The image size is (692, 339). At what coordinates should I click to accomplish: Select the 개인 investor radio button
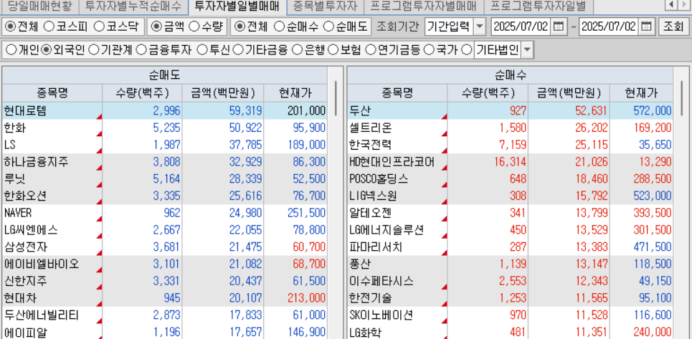click(x=10, y=50)
